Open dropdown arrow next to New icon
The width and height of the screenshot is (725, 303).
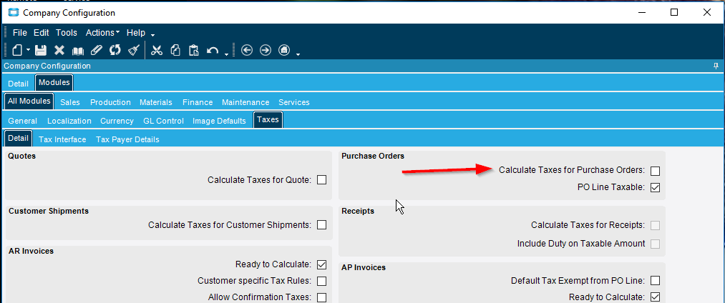tap(28, 50)
